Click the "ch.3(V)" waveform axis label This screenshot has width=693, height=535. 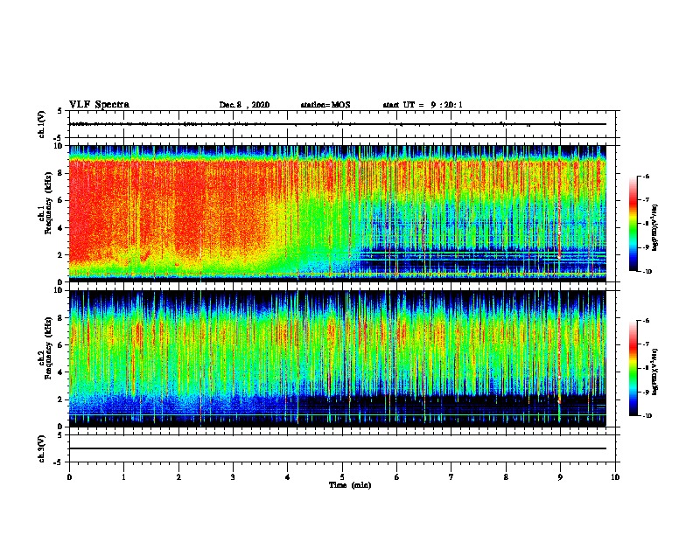tap(42, 448)
